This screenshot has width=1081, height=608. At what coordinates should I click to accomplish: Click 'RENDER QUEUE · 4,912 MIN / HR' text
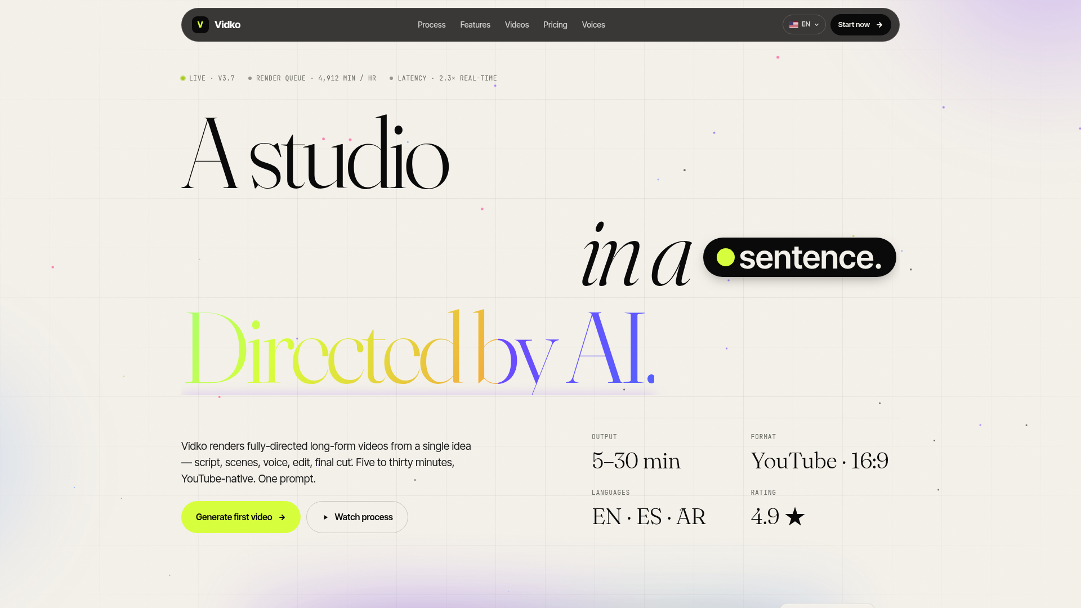coord(316,78)
